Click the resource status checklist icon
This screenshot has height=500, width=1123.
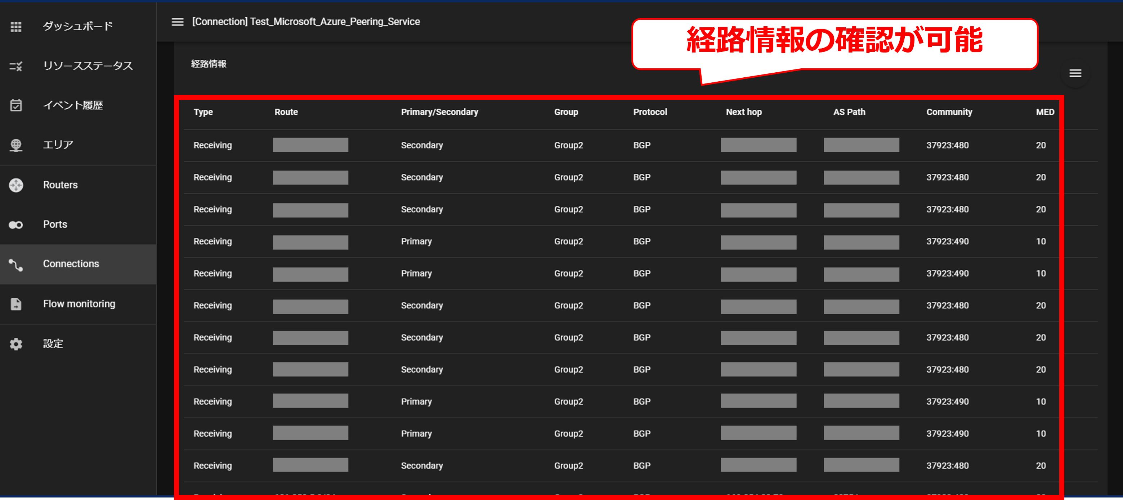pos(16,66)
